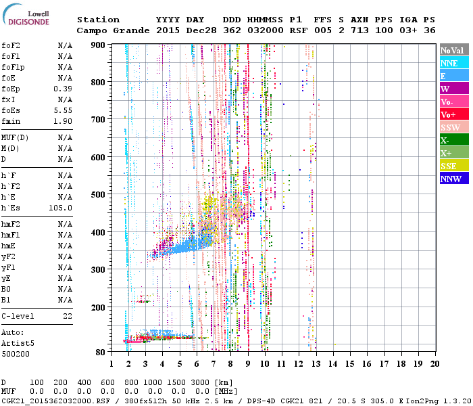The image size is (473, 406).
Task: Click the B0 parameter label
Action: pyautogui.click(x=6, y=290)
